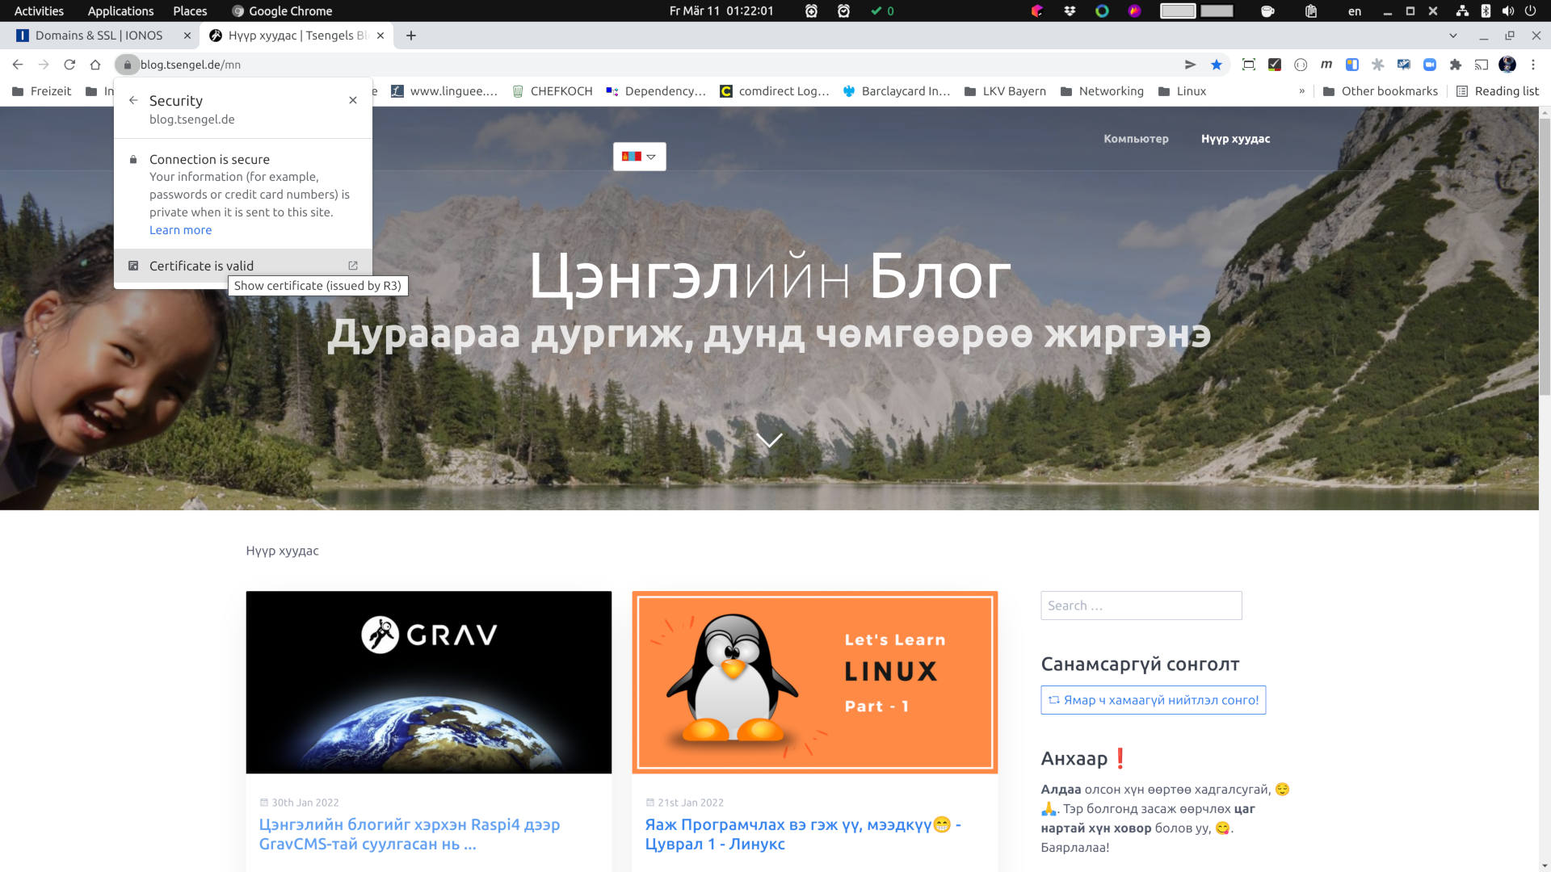Open a new browser tab
1551x872 pixels.
[x=411, y=36]
